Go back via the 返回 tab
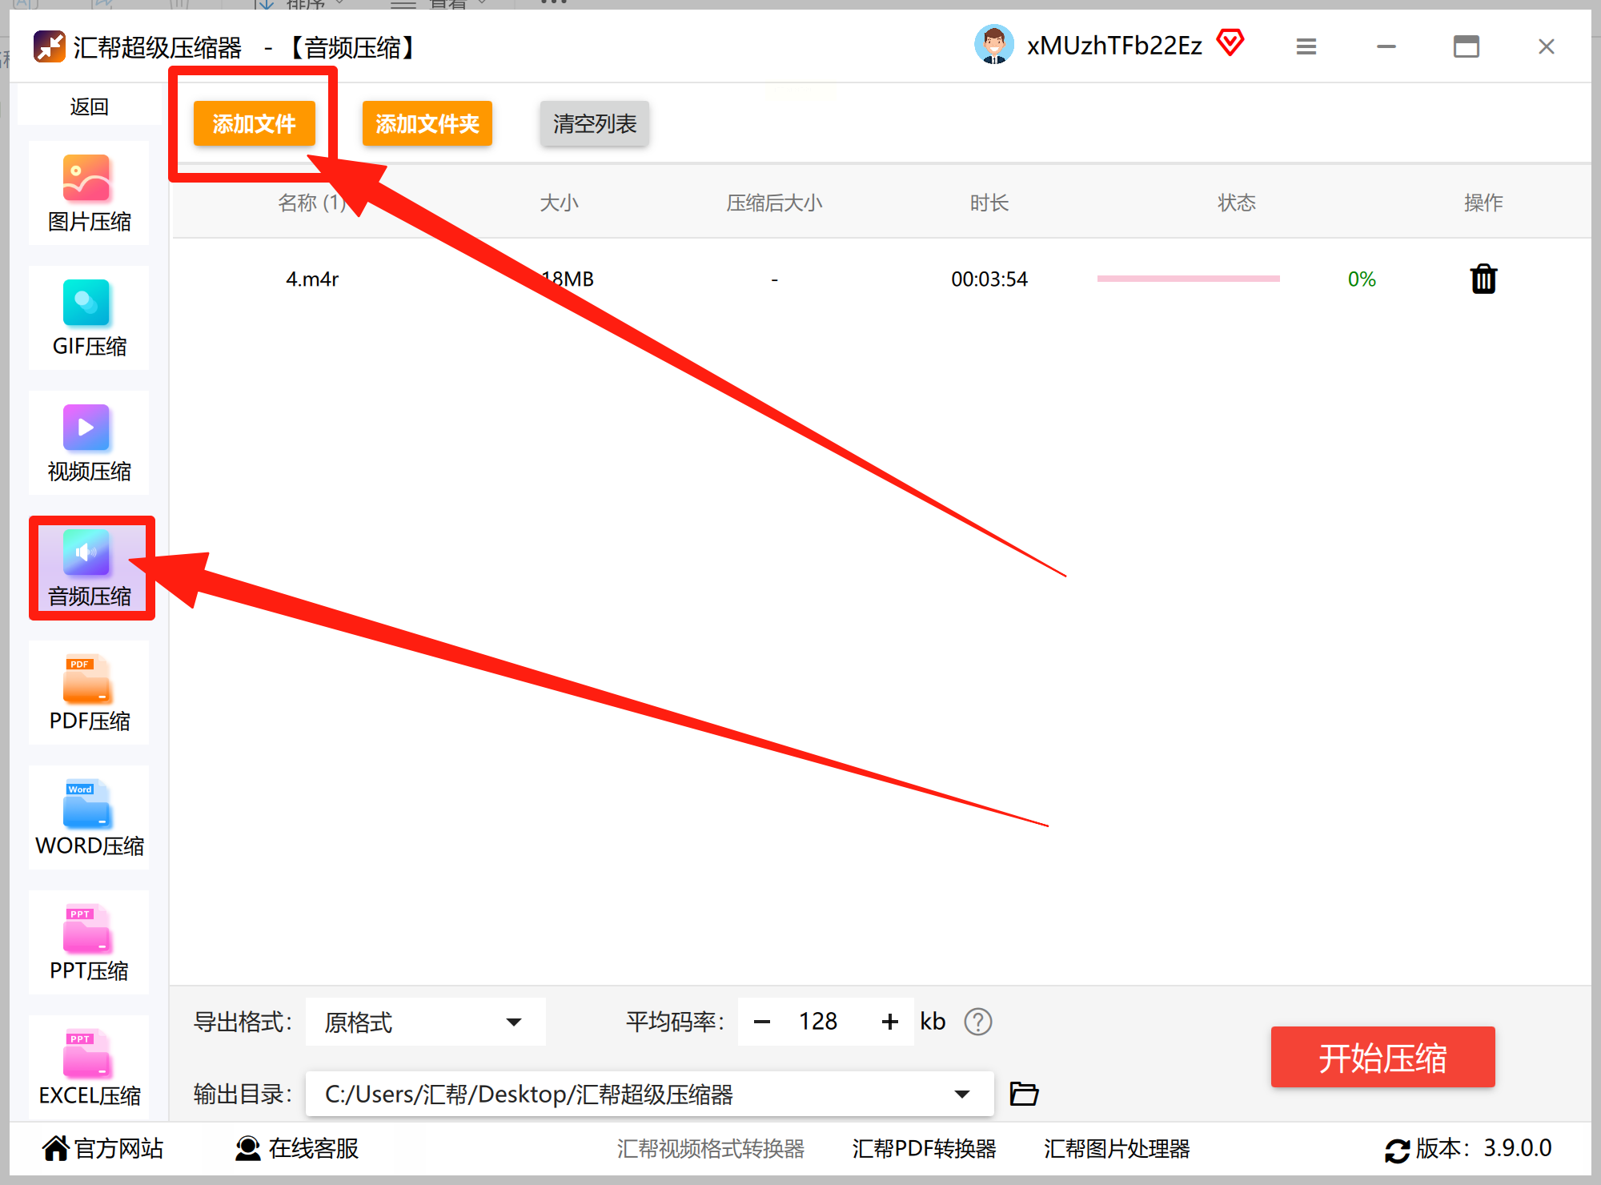Image resolution: width=1601 pixels, height=1185 pixels. pyautogui.click(x=89, y=106)
